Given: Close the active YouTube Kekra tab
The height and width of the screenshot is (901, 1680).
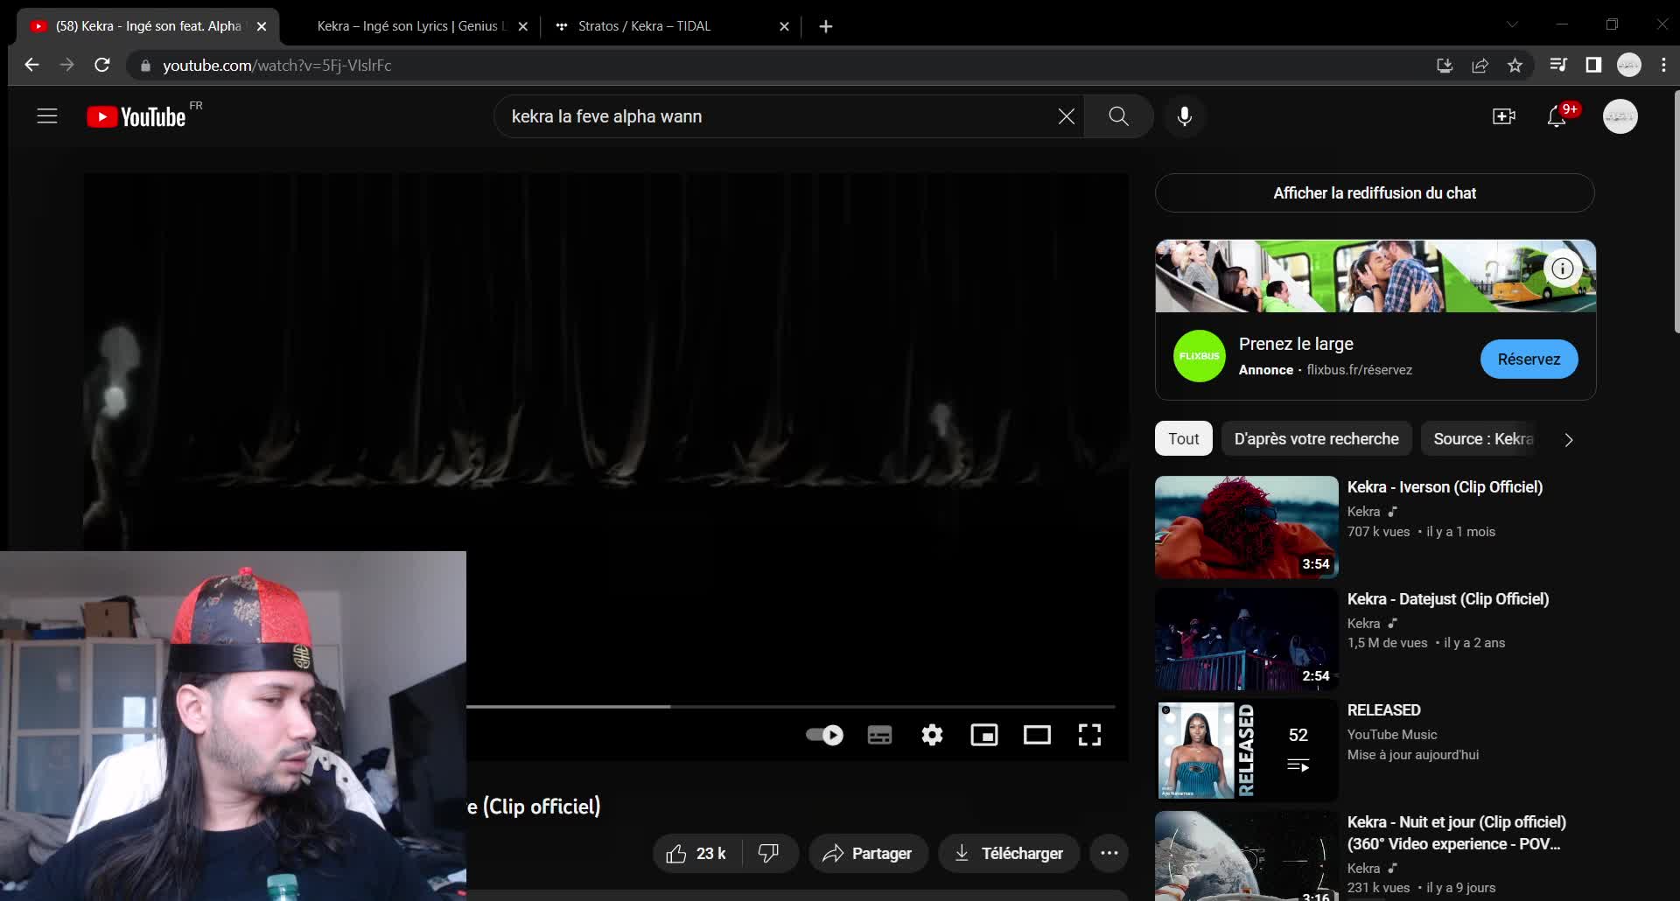Looking at the screenshot, I should coord(262,26).
